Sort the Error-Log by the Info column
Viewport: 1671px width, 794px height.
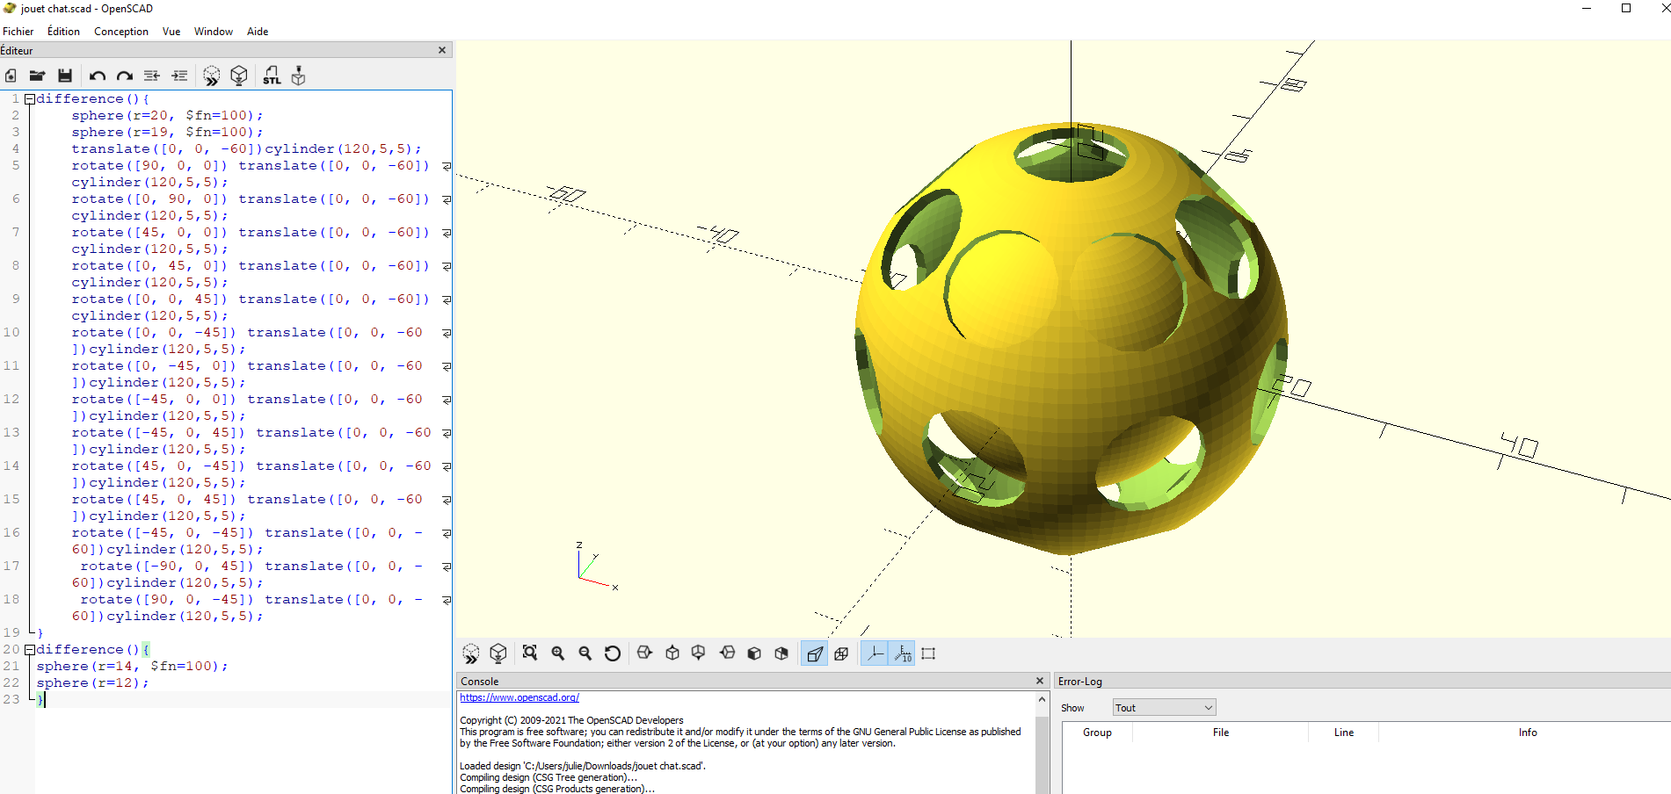1528,733
